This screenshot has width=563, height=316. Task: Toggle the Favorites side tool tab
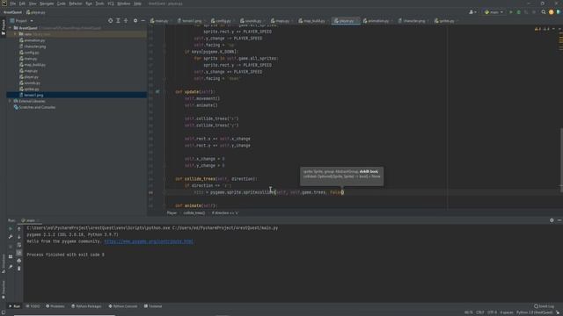[4, 290]
